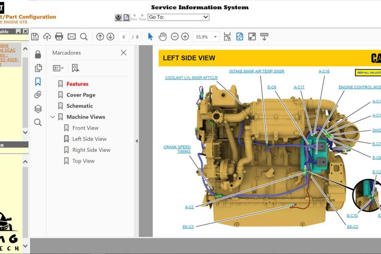The width and height of the screenshot is (381, 254).
Task: Click the EK-C3 connector link
Action: (x=188, y=227)
